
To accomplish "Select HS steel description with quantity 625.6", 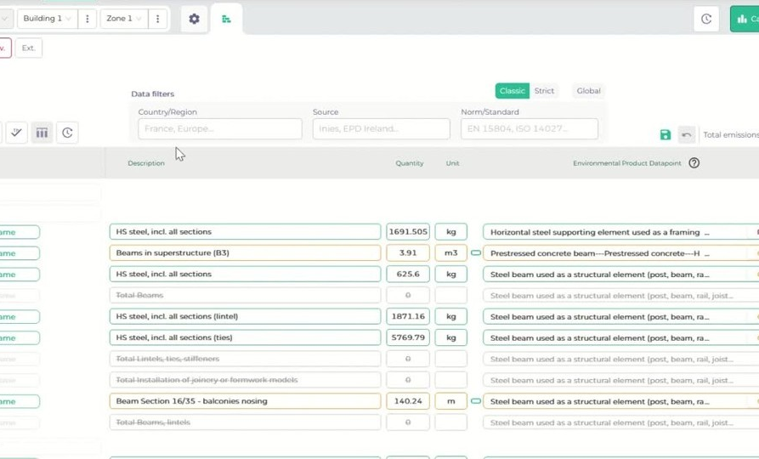I will tap(245, 274).
